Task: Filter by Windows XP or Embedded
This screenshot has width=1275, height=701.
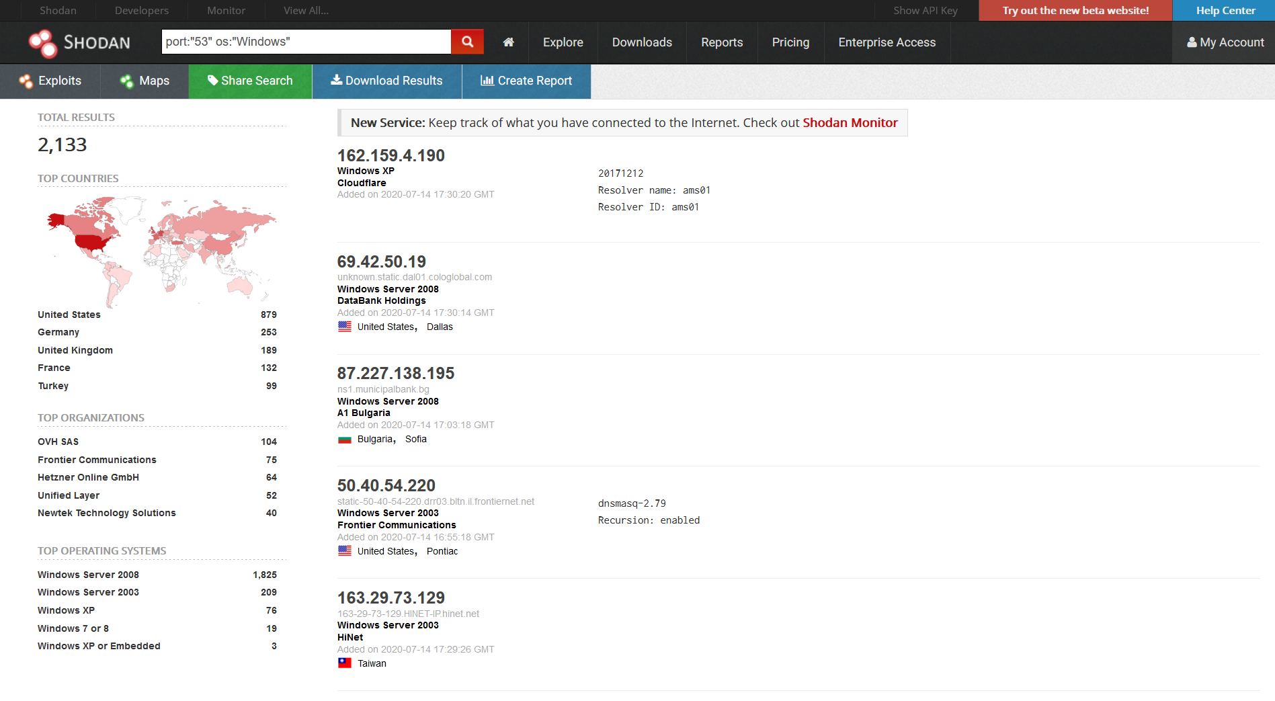Action: tap(99, 646)
